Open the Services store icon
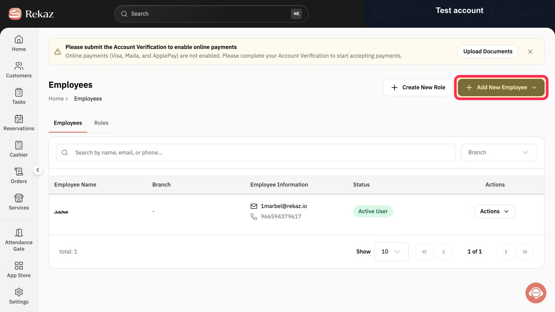The height and width of the screenshot is (312, 555). [x=19, y=198]
